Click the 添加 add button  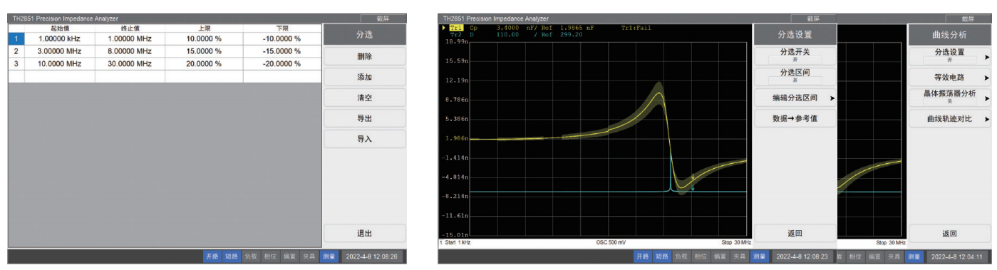coord(364,77)
